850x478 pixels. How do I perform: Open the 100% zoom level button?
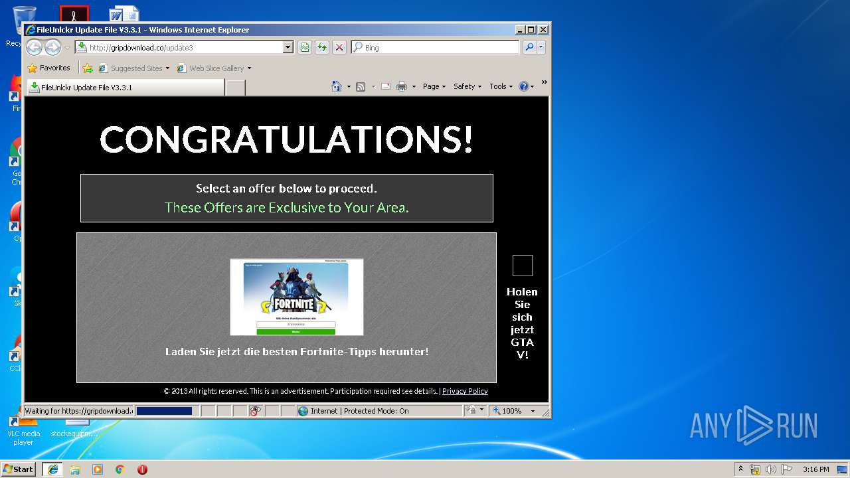tap(507, 411)
